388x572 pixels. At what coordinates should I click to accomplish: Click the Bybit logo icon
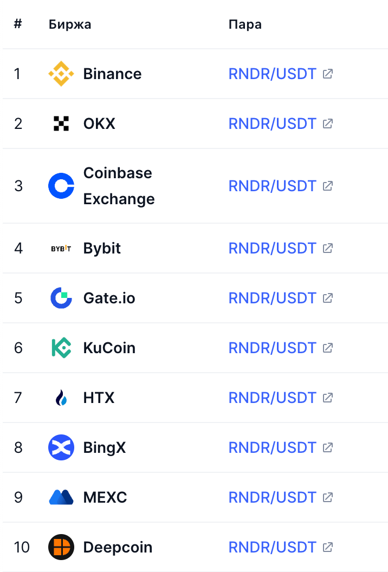click(x=61, y=249)
